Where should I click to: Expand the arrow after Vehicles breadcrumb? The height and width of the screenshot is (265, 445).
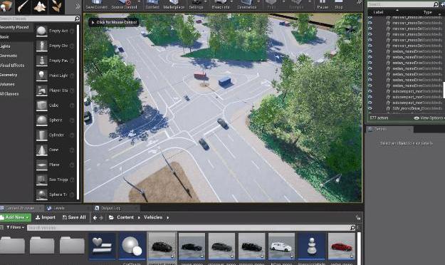click(x=168, y=217)
